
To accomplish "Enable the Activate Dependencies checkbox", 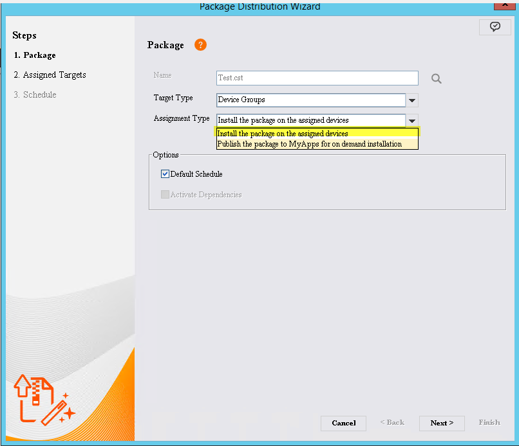I will [165, 195].
